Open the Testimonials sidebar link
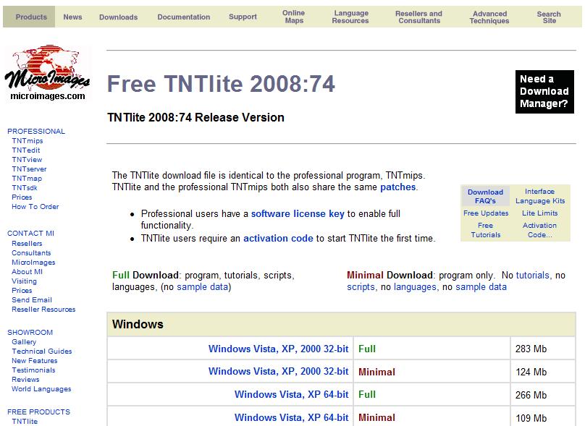The height and width of the screenshot is (426, 585). coord(33,370)
